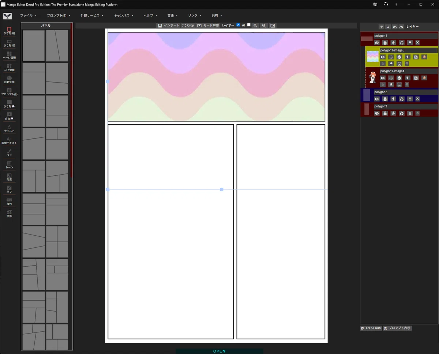
Task: Click the running figure icon on polygon3
Action: pyautogui.click(x=393, y=113)
